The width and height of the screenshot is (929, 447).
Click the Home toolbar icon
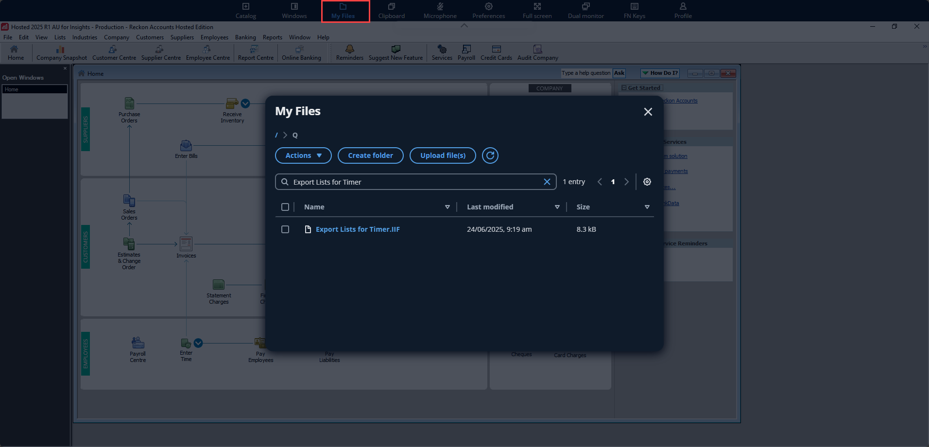coord(16,53)
